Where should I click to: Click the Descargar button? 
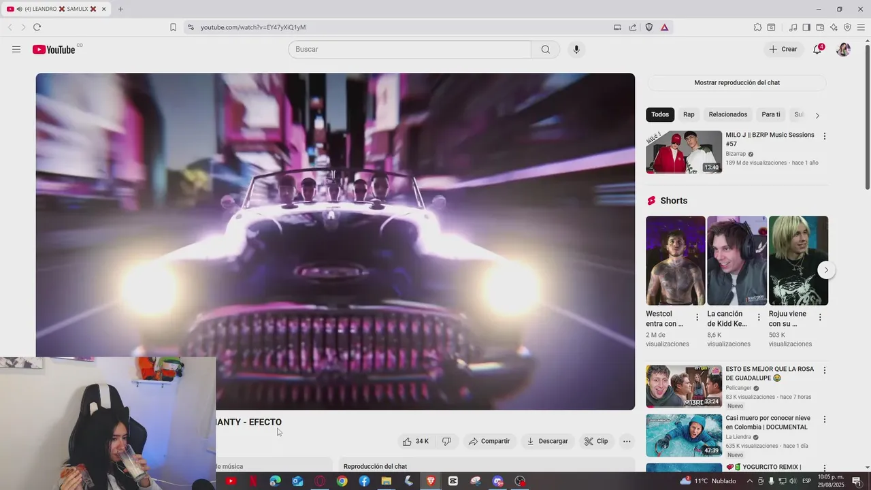tap(547, 441)
